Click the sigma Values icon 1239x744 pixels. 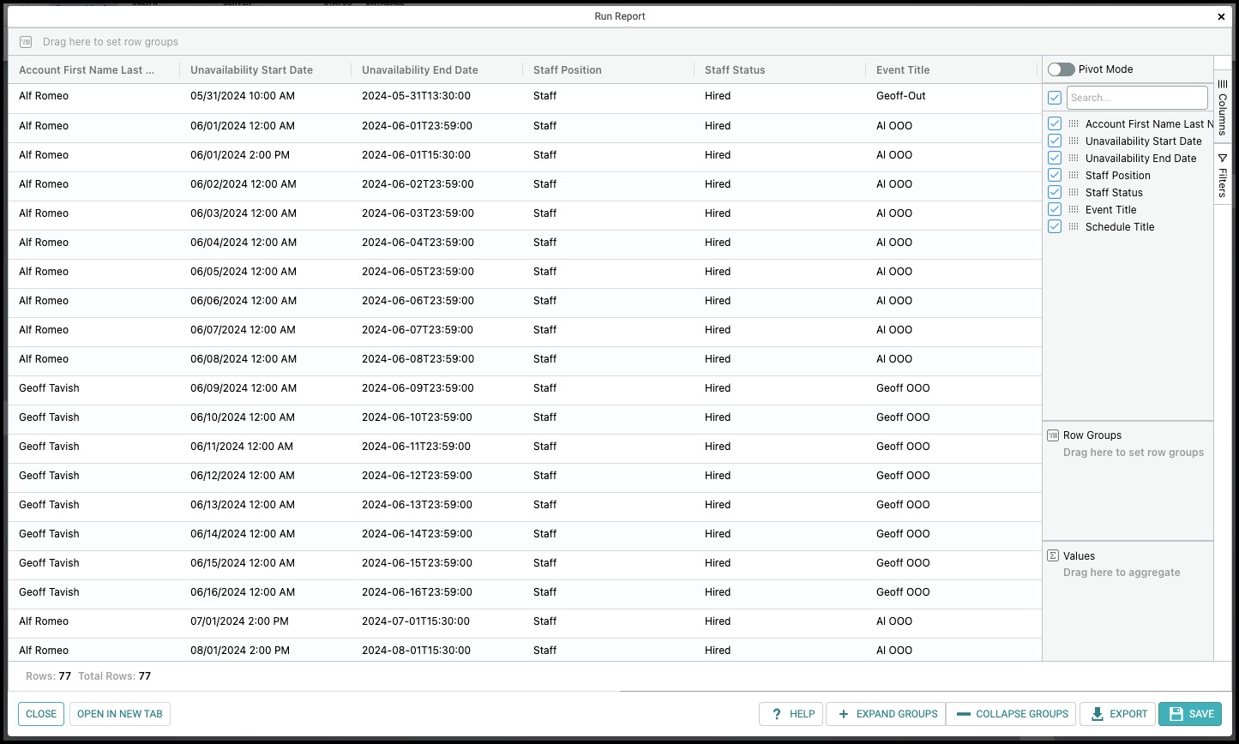coord(1053,555)
